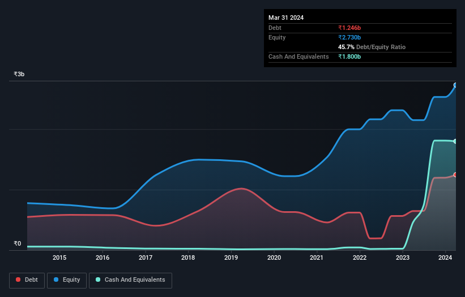Select the 2022 x-axis label
The width and height of the screenshot is (465, 297).
coord(360,257)
